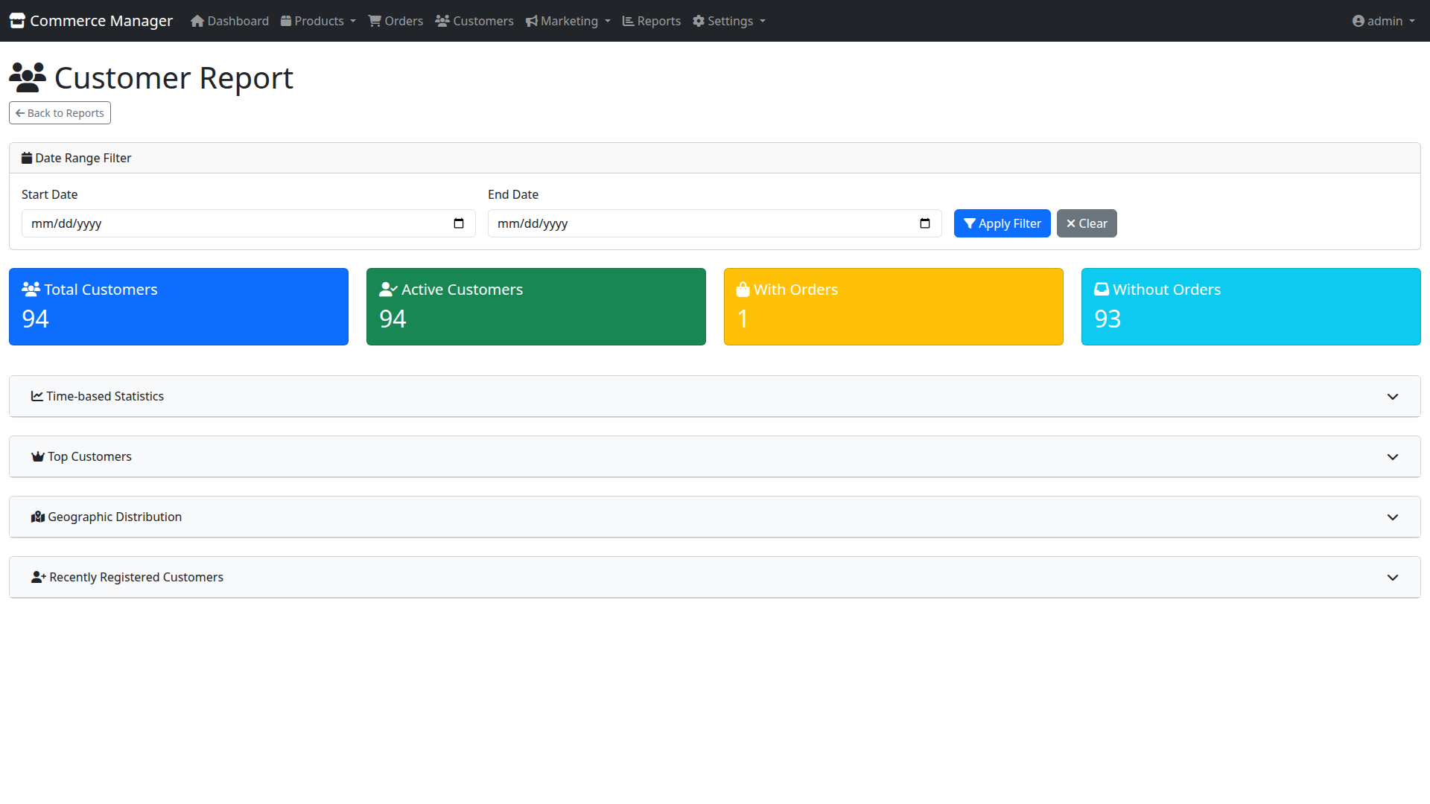Expand the Top Customers section chevron

(1392, 457)
